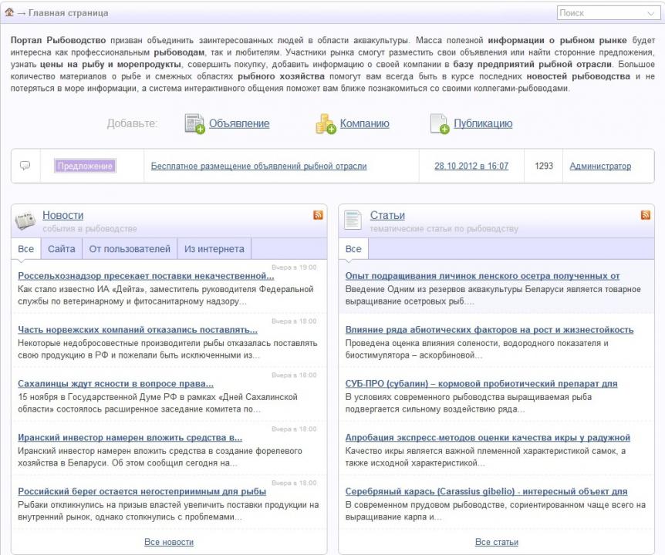Select the Все tab in Статьи
Viewport: 665px width, 555px height.
click(x=353, y=249)
